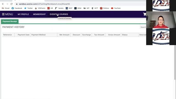This screenshot has width=176, height=99.
Task: Open the BOP bookmark
Action: tap(69, 8)
